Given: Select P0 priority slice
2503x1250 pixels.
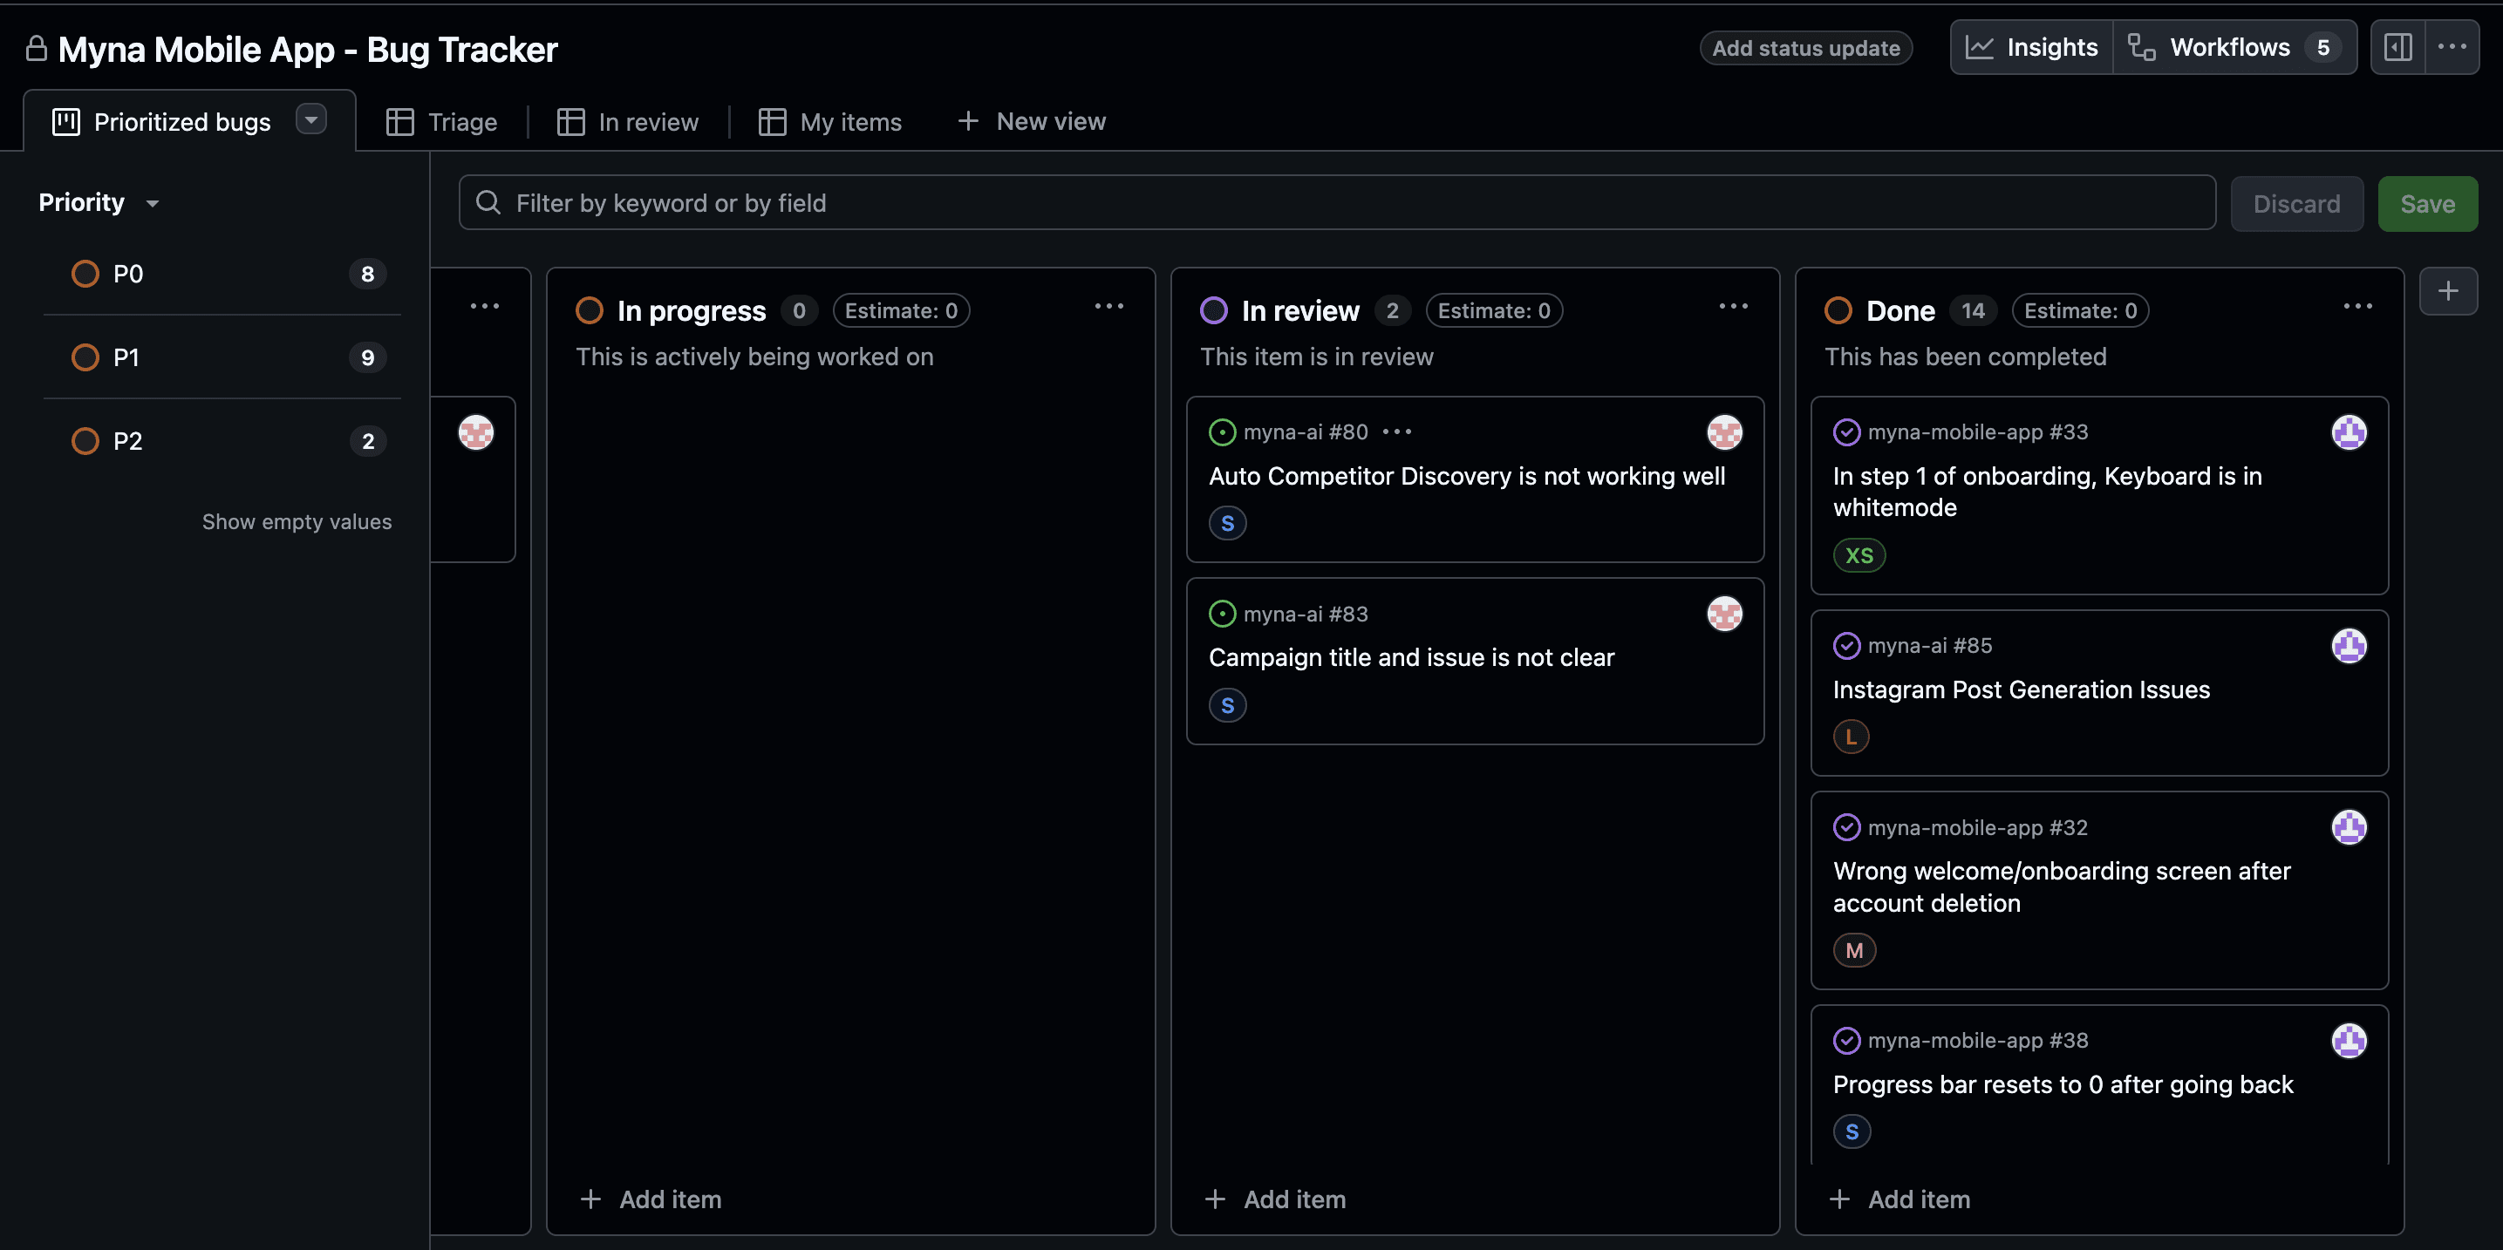Looking at the screenshot, I should point(126,274).
